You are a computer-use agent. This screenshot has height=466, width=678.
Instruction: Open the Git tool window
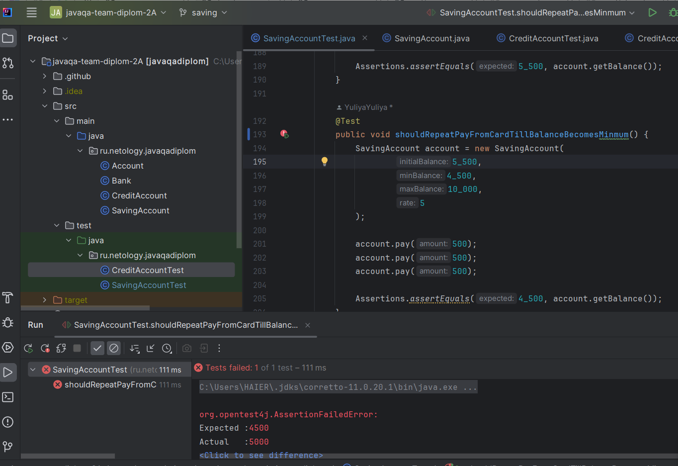click(x=8, y=447)
